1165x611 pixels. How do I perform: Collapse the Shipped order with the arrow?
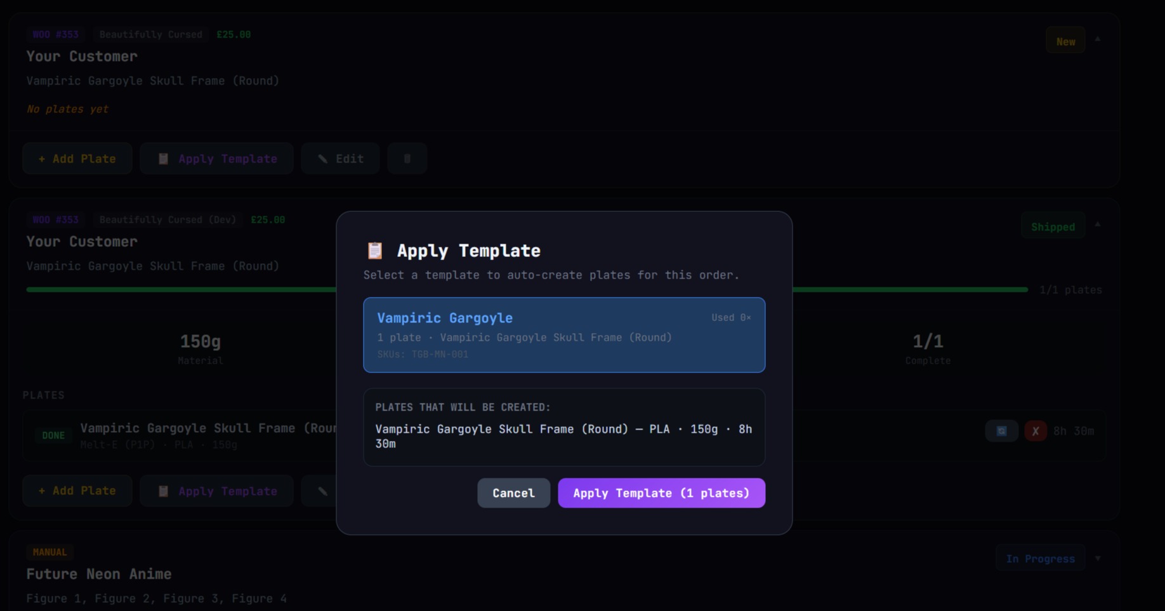[1098, 225]
